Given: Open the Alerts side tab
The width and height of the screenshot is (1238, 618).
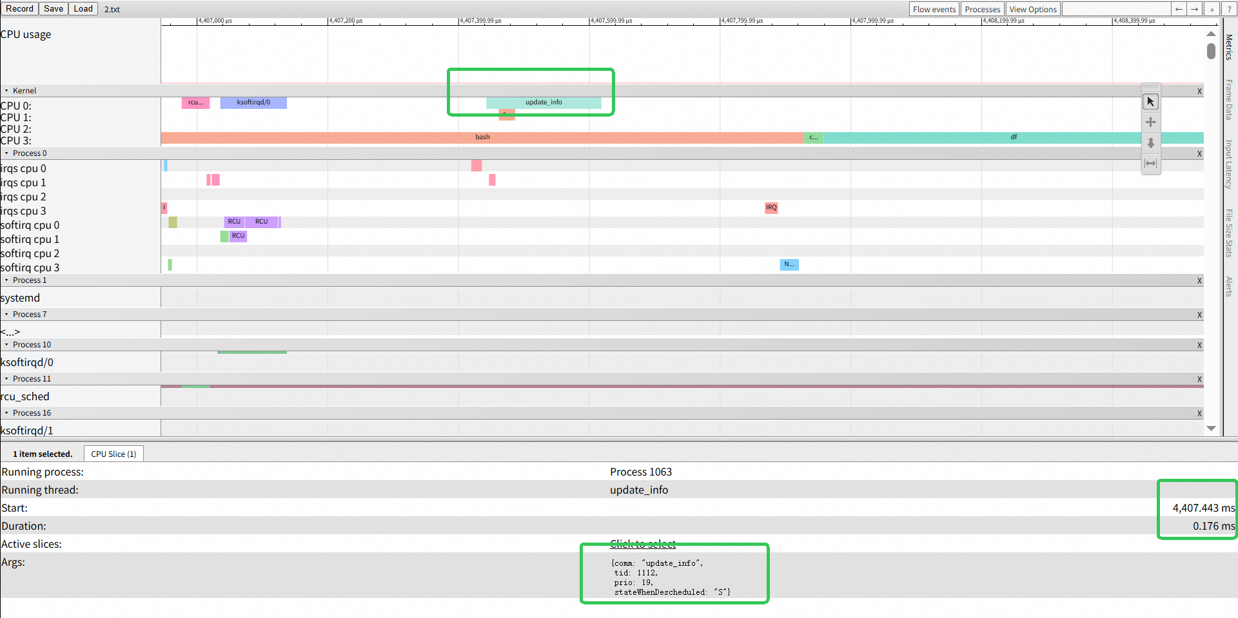Looking at the screenshot, I should (x=1229, y=286).
